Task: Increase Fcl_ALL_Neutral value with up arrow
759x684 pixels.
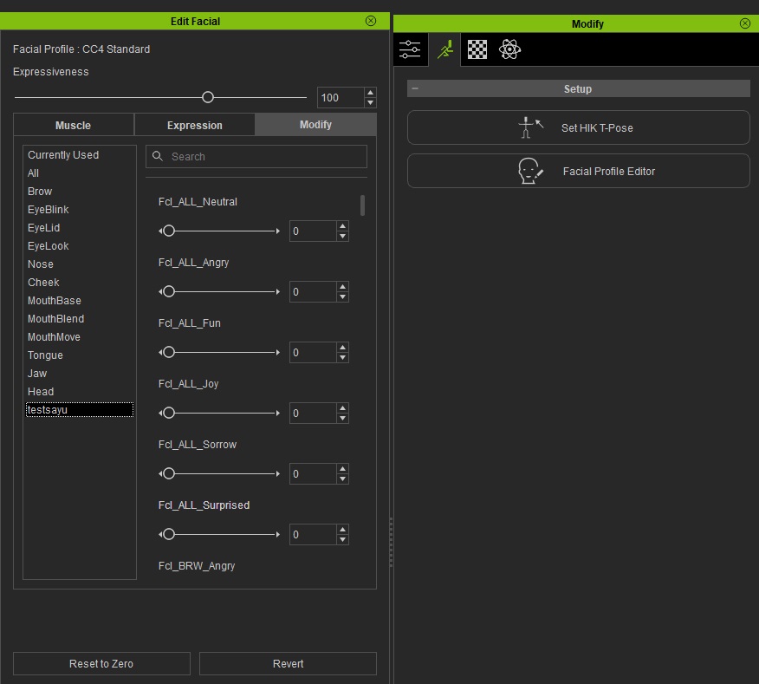Action: [x=343, y=226]
